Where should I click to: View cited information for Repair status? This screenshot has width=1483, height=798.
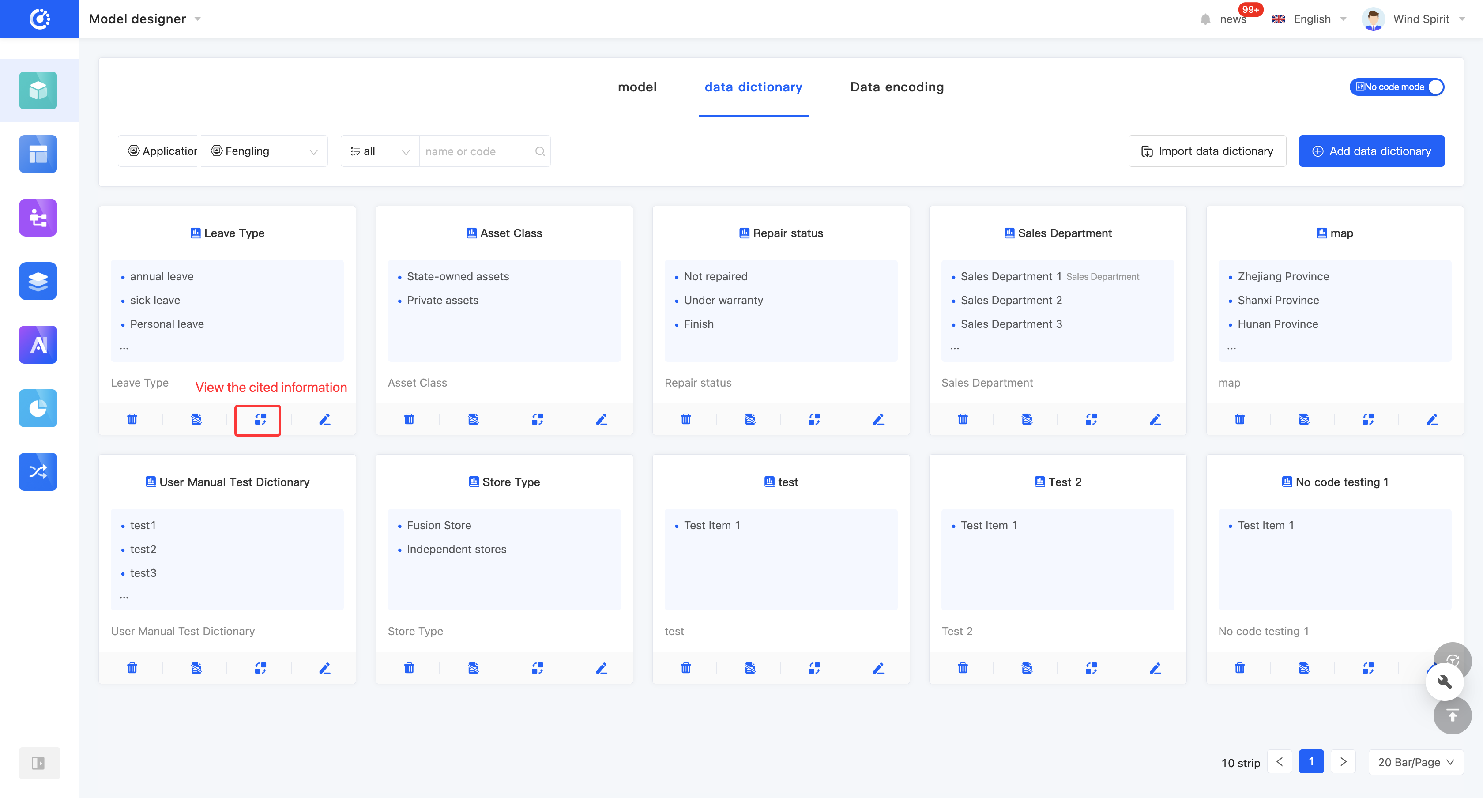(x=814, y=419)
